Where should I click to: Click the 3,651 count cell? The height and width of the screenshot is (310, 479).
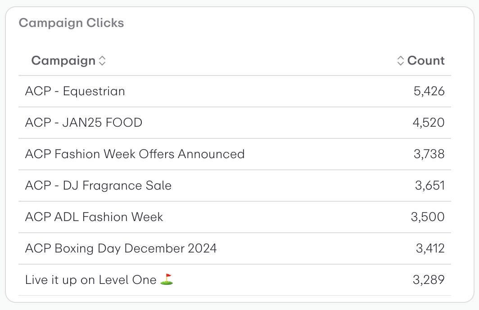point(429,186)
